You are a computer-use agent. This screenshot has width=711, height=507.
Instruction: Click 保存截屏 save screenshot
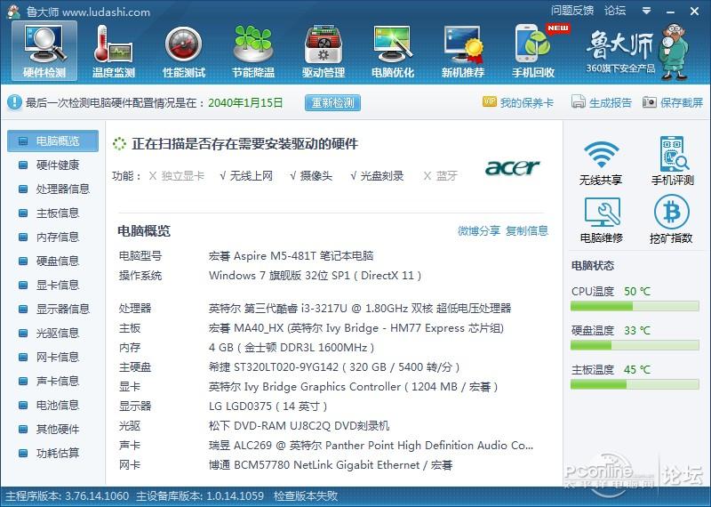point(673,102)
